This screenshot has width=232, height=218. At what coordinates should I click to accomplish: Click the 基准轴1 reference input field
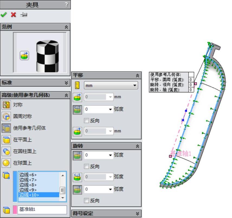pos(42,210)
